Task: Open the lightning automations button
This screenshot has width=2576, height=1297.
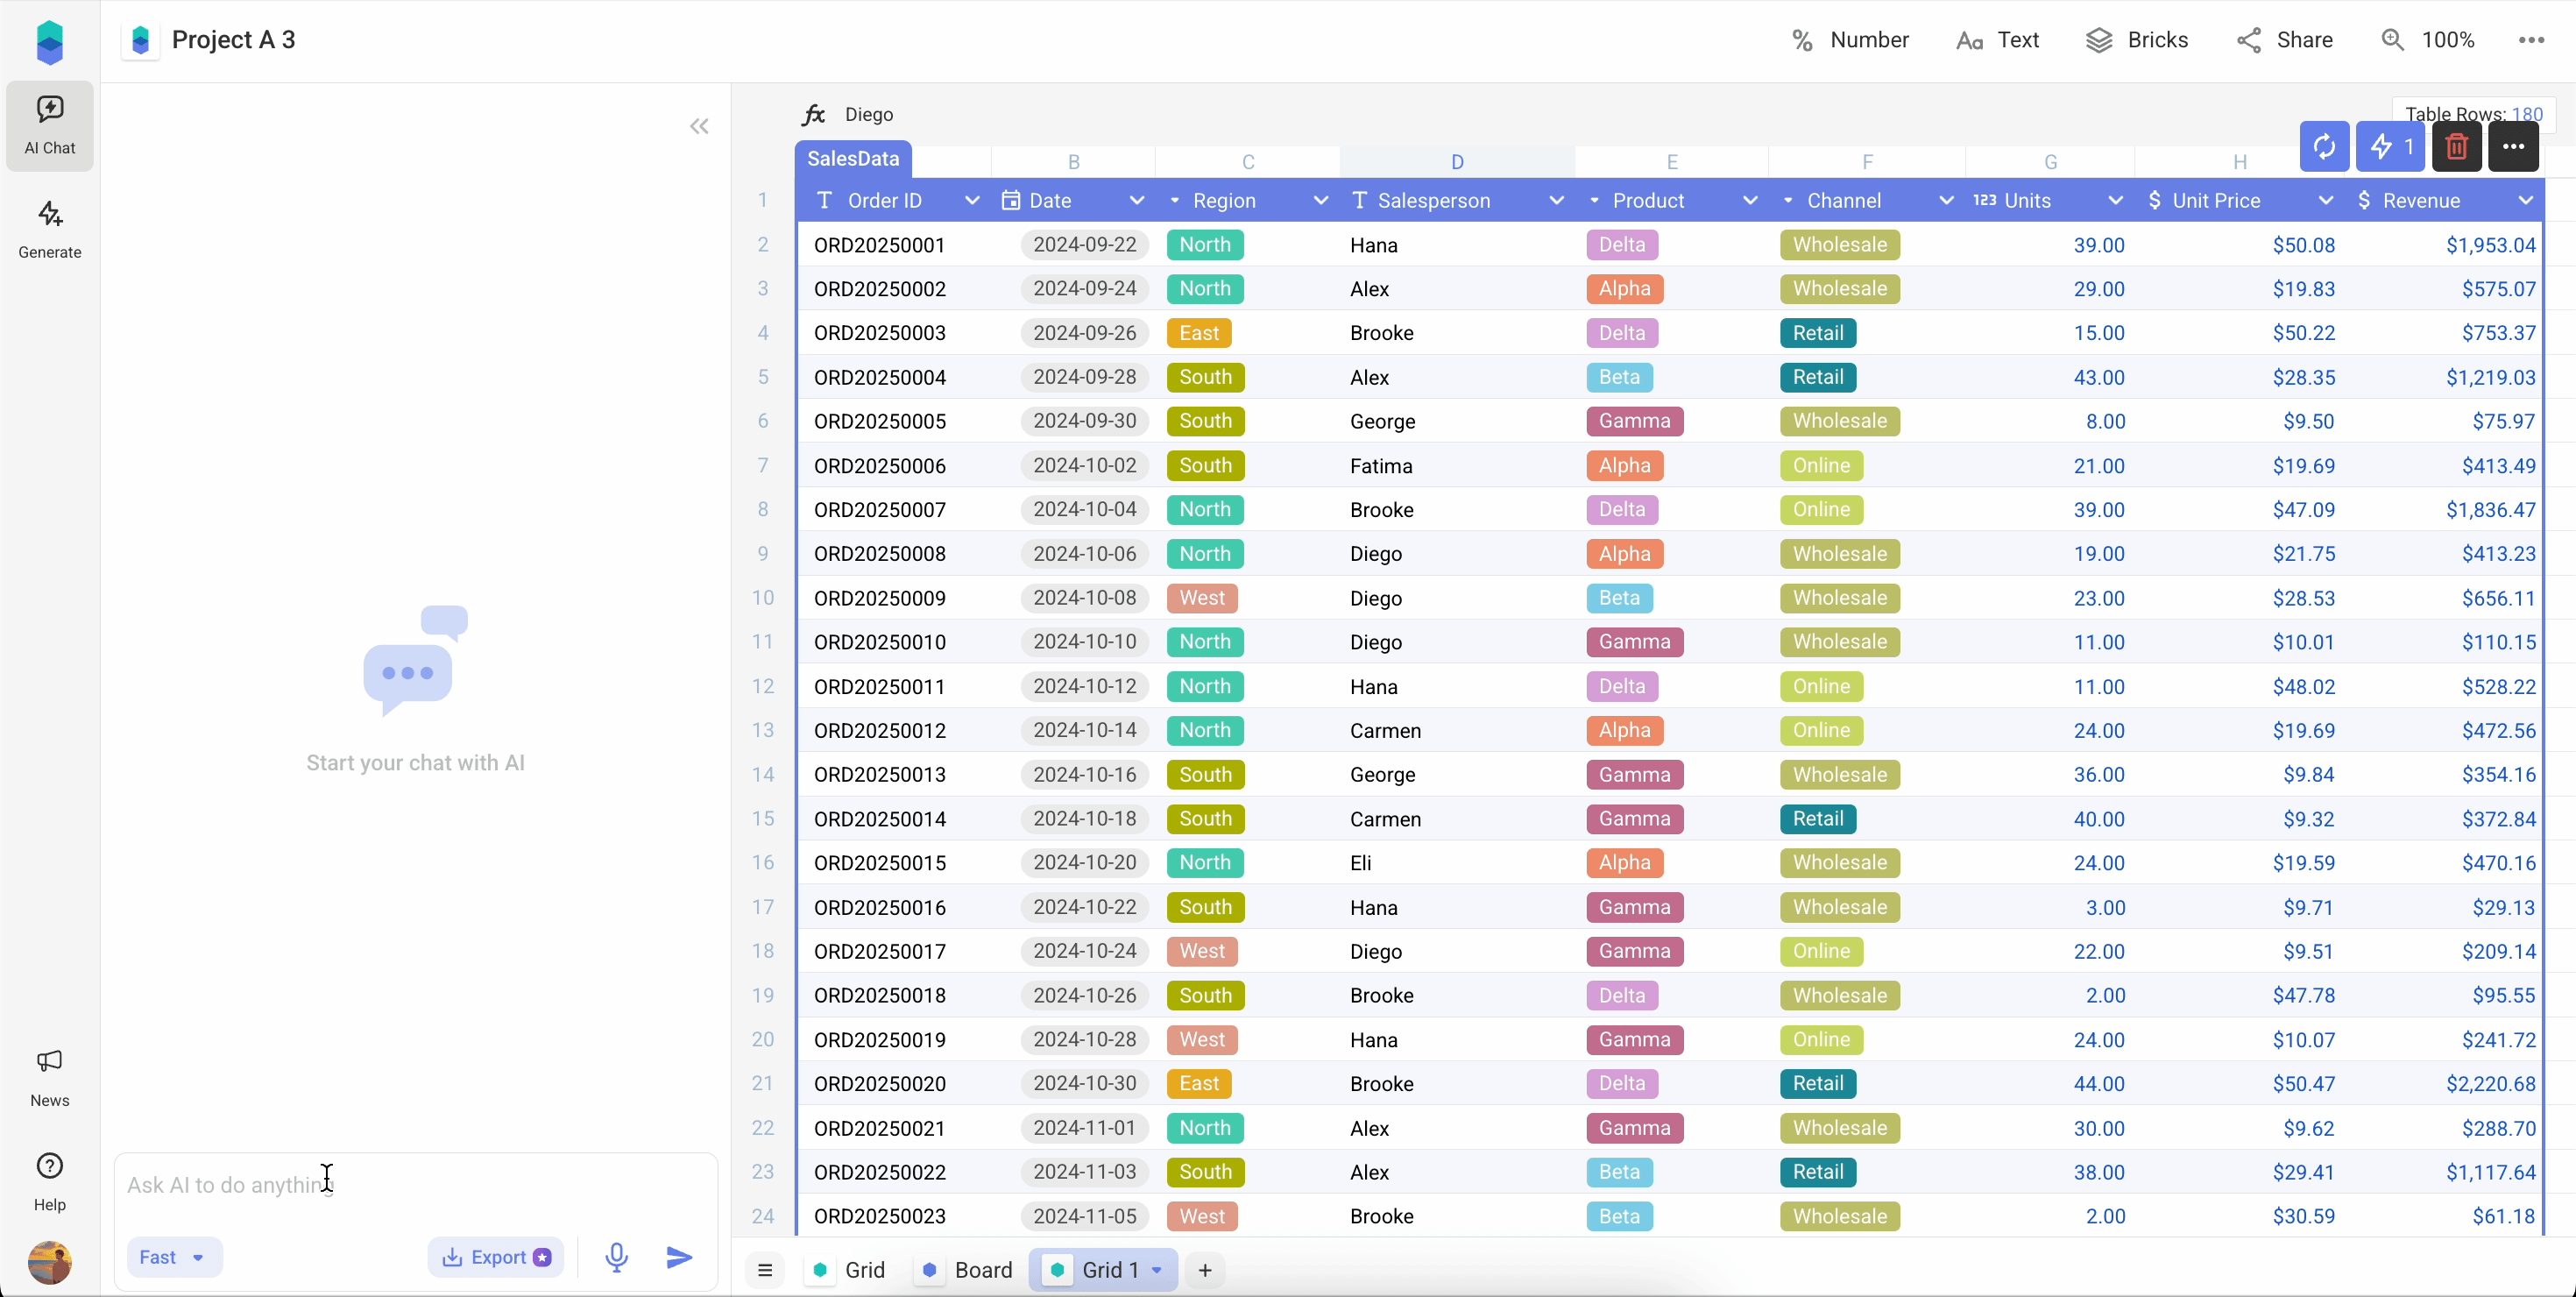Action: [2390, 147]
